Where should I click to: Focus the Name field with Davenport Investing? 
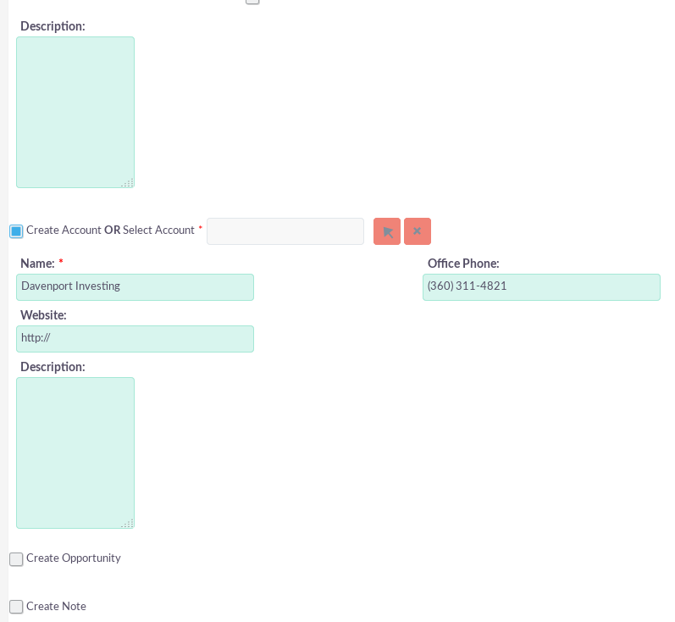tap(136, 287)
